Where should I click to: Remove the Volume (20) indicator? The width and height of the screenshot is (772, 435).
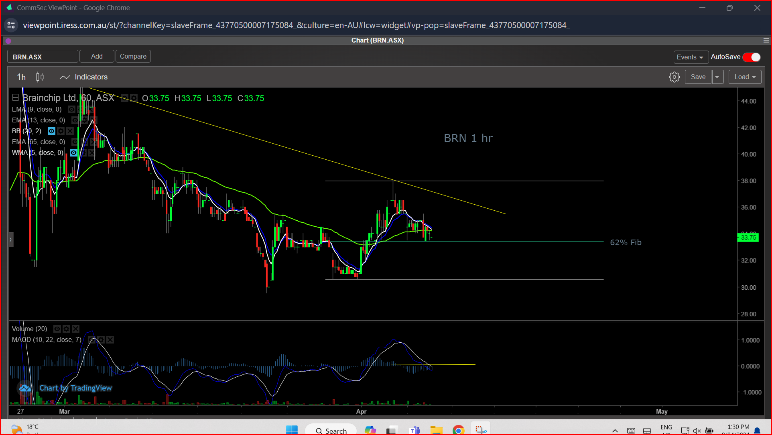pos(75,329)
